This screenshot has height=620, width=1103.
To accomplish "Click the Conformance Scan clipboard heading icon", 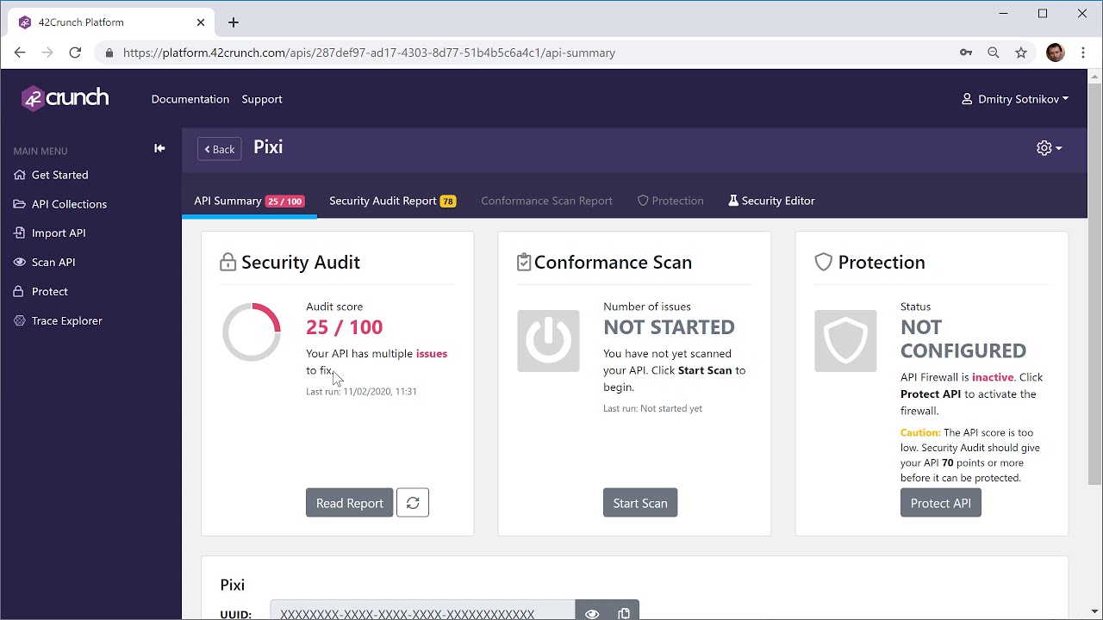I will pos(524,262).
